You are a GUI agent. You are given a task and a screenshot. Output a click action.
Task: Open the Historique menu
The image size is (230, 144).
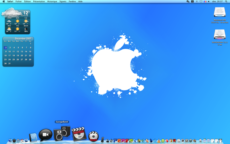point(52,1)
